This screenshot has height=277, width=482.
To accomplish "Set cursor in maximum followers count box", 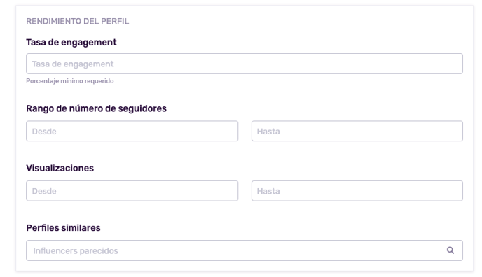I will (357, 131).
